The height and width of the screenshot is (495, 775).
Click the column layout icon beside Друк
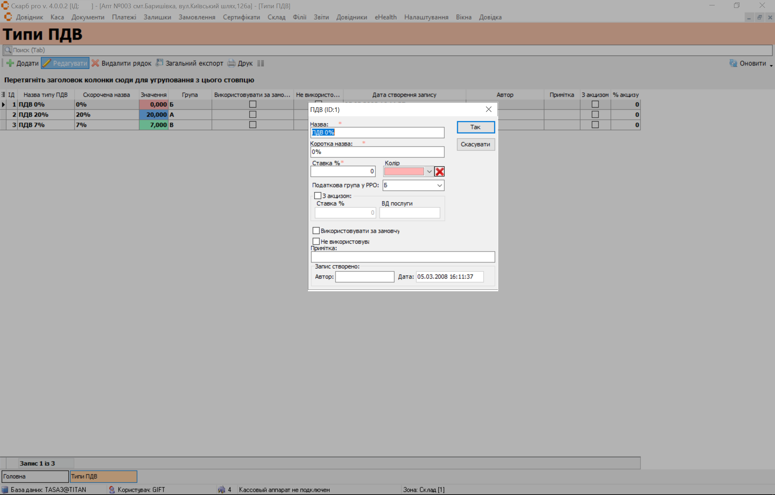[x=261, y=63]
